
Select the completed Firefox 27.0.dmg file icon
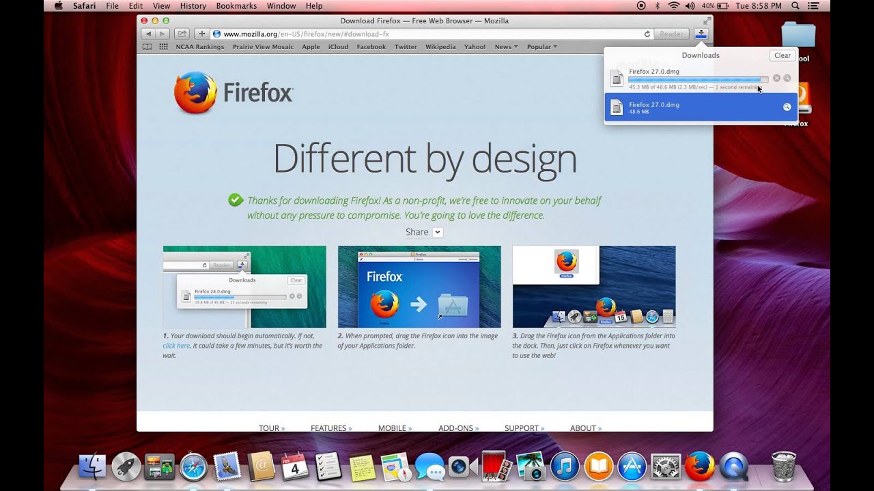[617, 107]
